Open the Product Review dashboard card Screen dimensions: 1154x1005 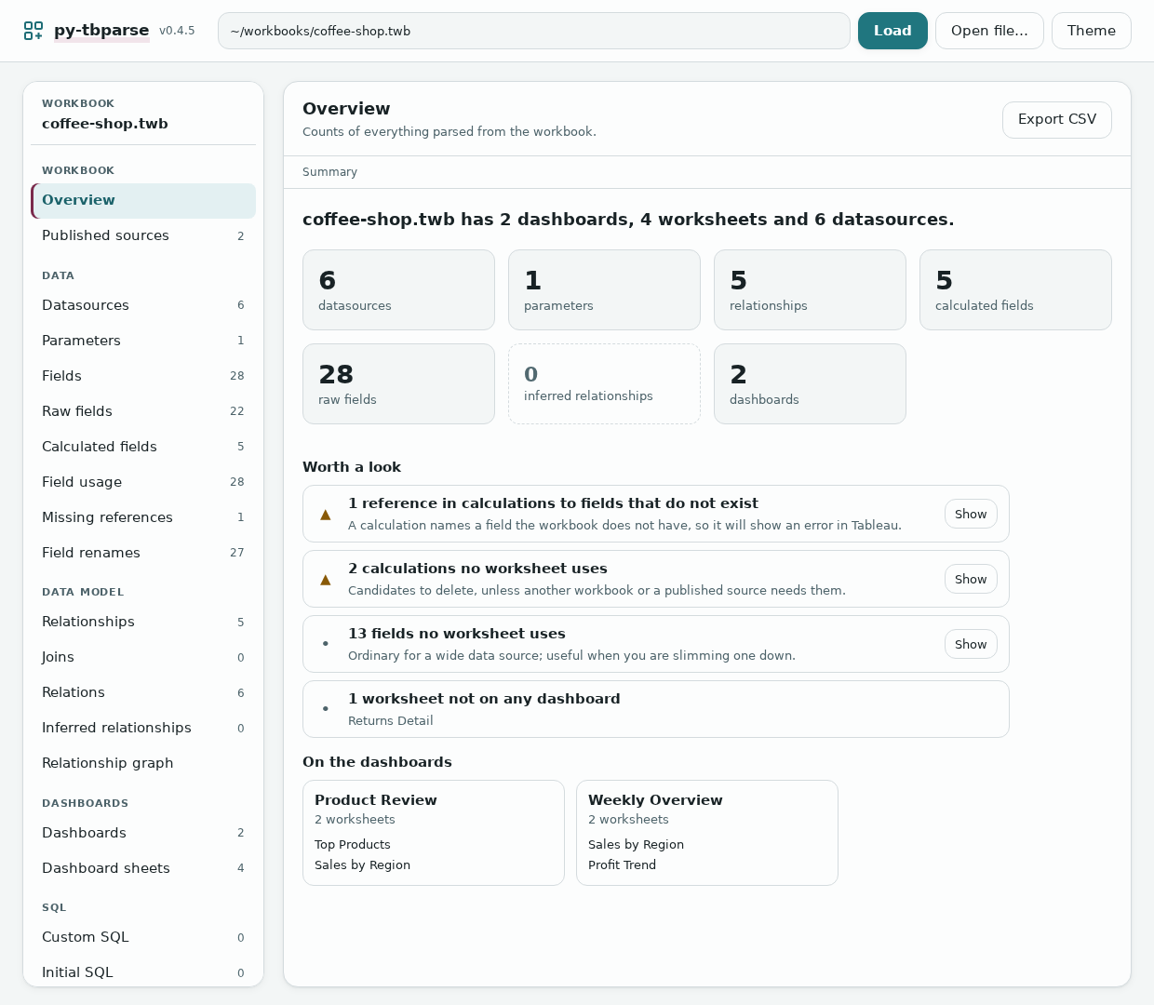[434, 833]
